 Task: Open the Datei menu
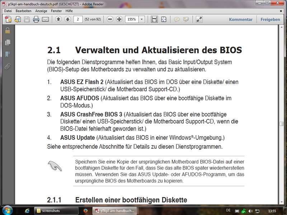[x=8, y=11]
